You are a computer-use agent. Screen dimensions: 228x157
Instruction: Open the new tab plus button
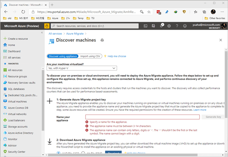click(52, 5)
